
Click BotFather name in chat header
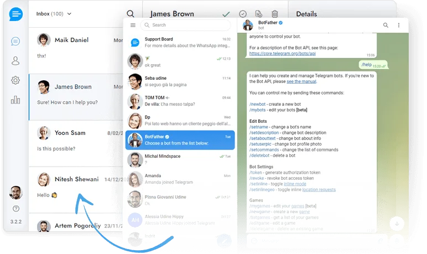[x=268, y=23]
